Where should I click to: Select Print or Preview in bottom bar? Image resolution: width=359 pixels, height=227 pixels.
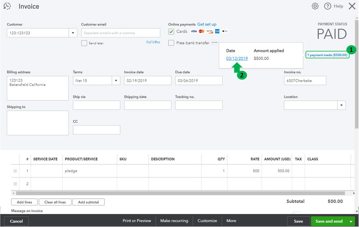(137, 221)
